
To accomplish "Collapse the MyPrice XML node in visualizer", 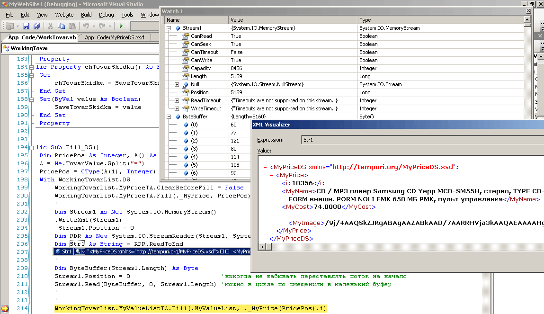I will coord(272,175).
